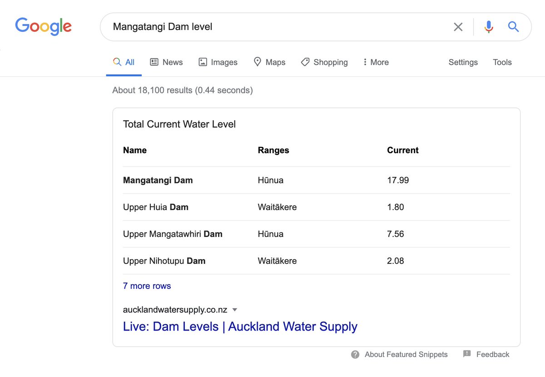
Task: Open the More search options menu
Action: pyautogui.click(x=376, y=62)
